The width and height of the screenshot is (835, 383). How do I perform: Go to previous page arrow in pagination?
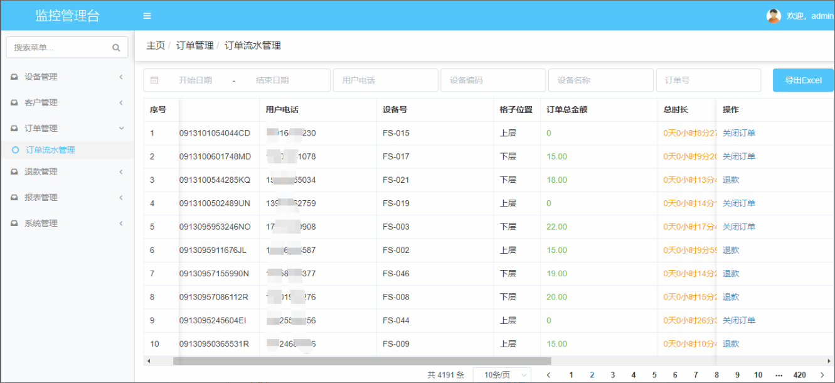click(549, 375)
